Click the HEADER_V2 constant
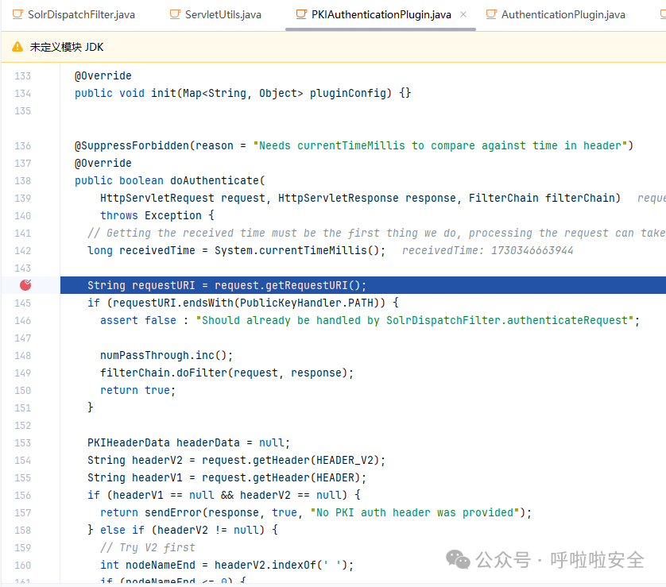The width and height of the screenshot is (666, 587). point(345,461)
